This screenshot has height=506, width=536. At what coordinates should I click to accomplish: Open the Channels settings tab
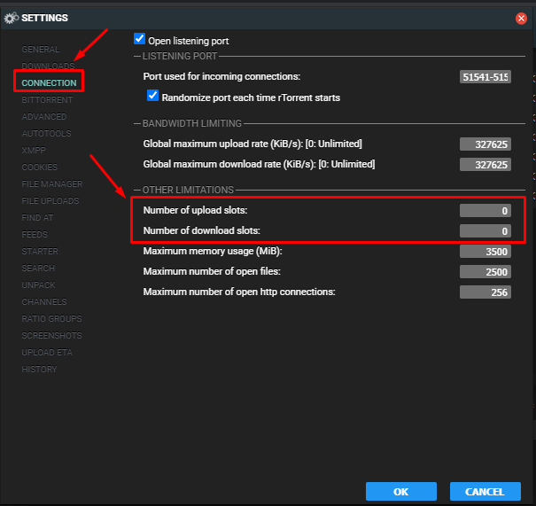44,302
